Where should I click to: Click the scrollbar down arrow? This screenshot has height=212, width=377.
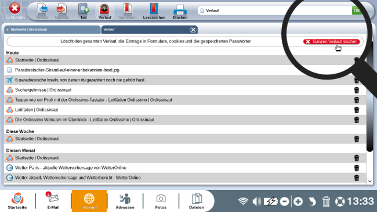tap(370, 181)
